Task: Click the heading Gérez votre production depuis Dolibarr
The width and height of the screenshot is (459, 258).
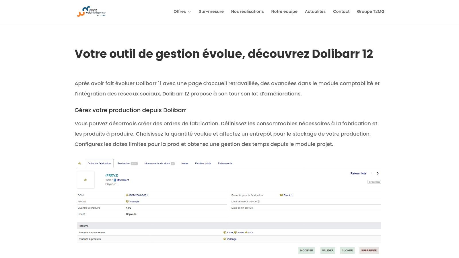Action: pyautogui.click(x=130, y=110)
